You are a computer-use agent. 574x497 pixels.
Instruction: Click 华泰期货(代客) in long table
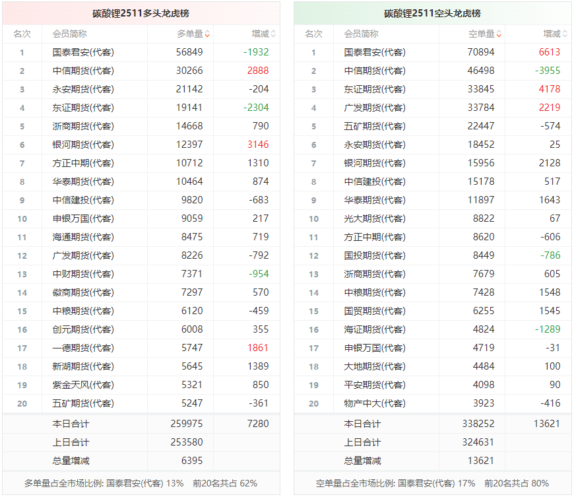coord(83,182)
